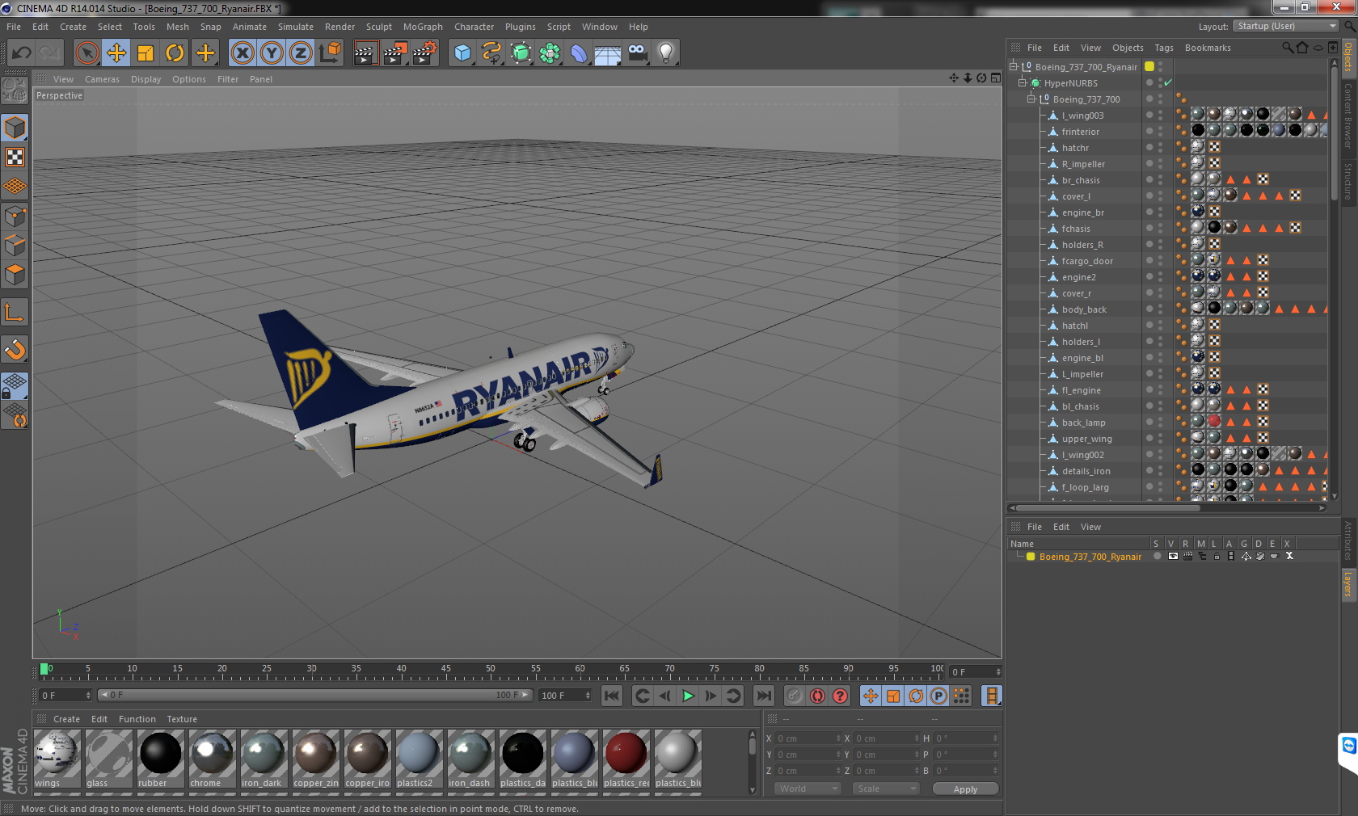1358x816 pixels.
Task: Open the Mesh menu
Action: (178, 27)
